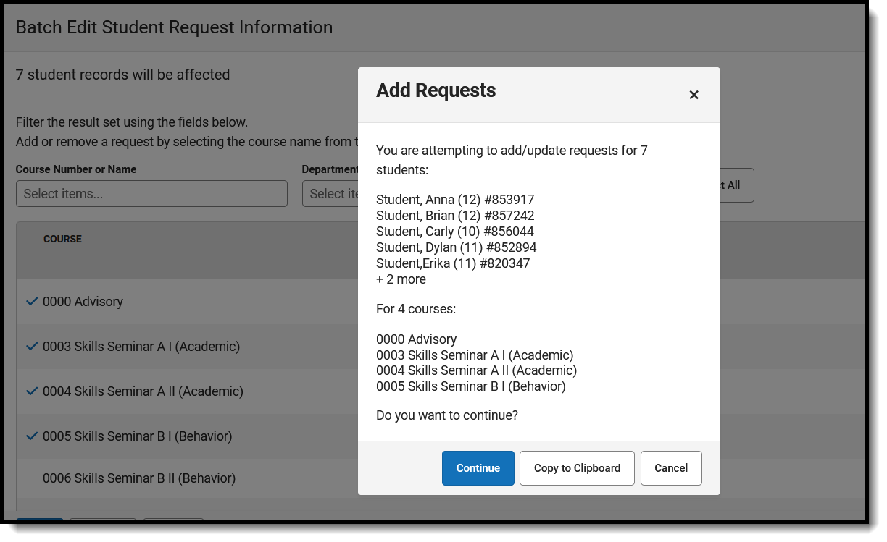The height and width of the screenshot is (542, 887).
Task: Click the partially hidden Select All button
Action: point(736,185)
